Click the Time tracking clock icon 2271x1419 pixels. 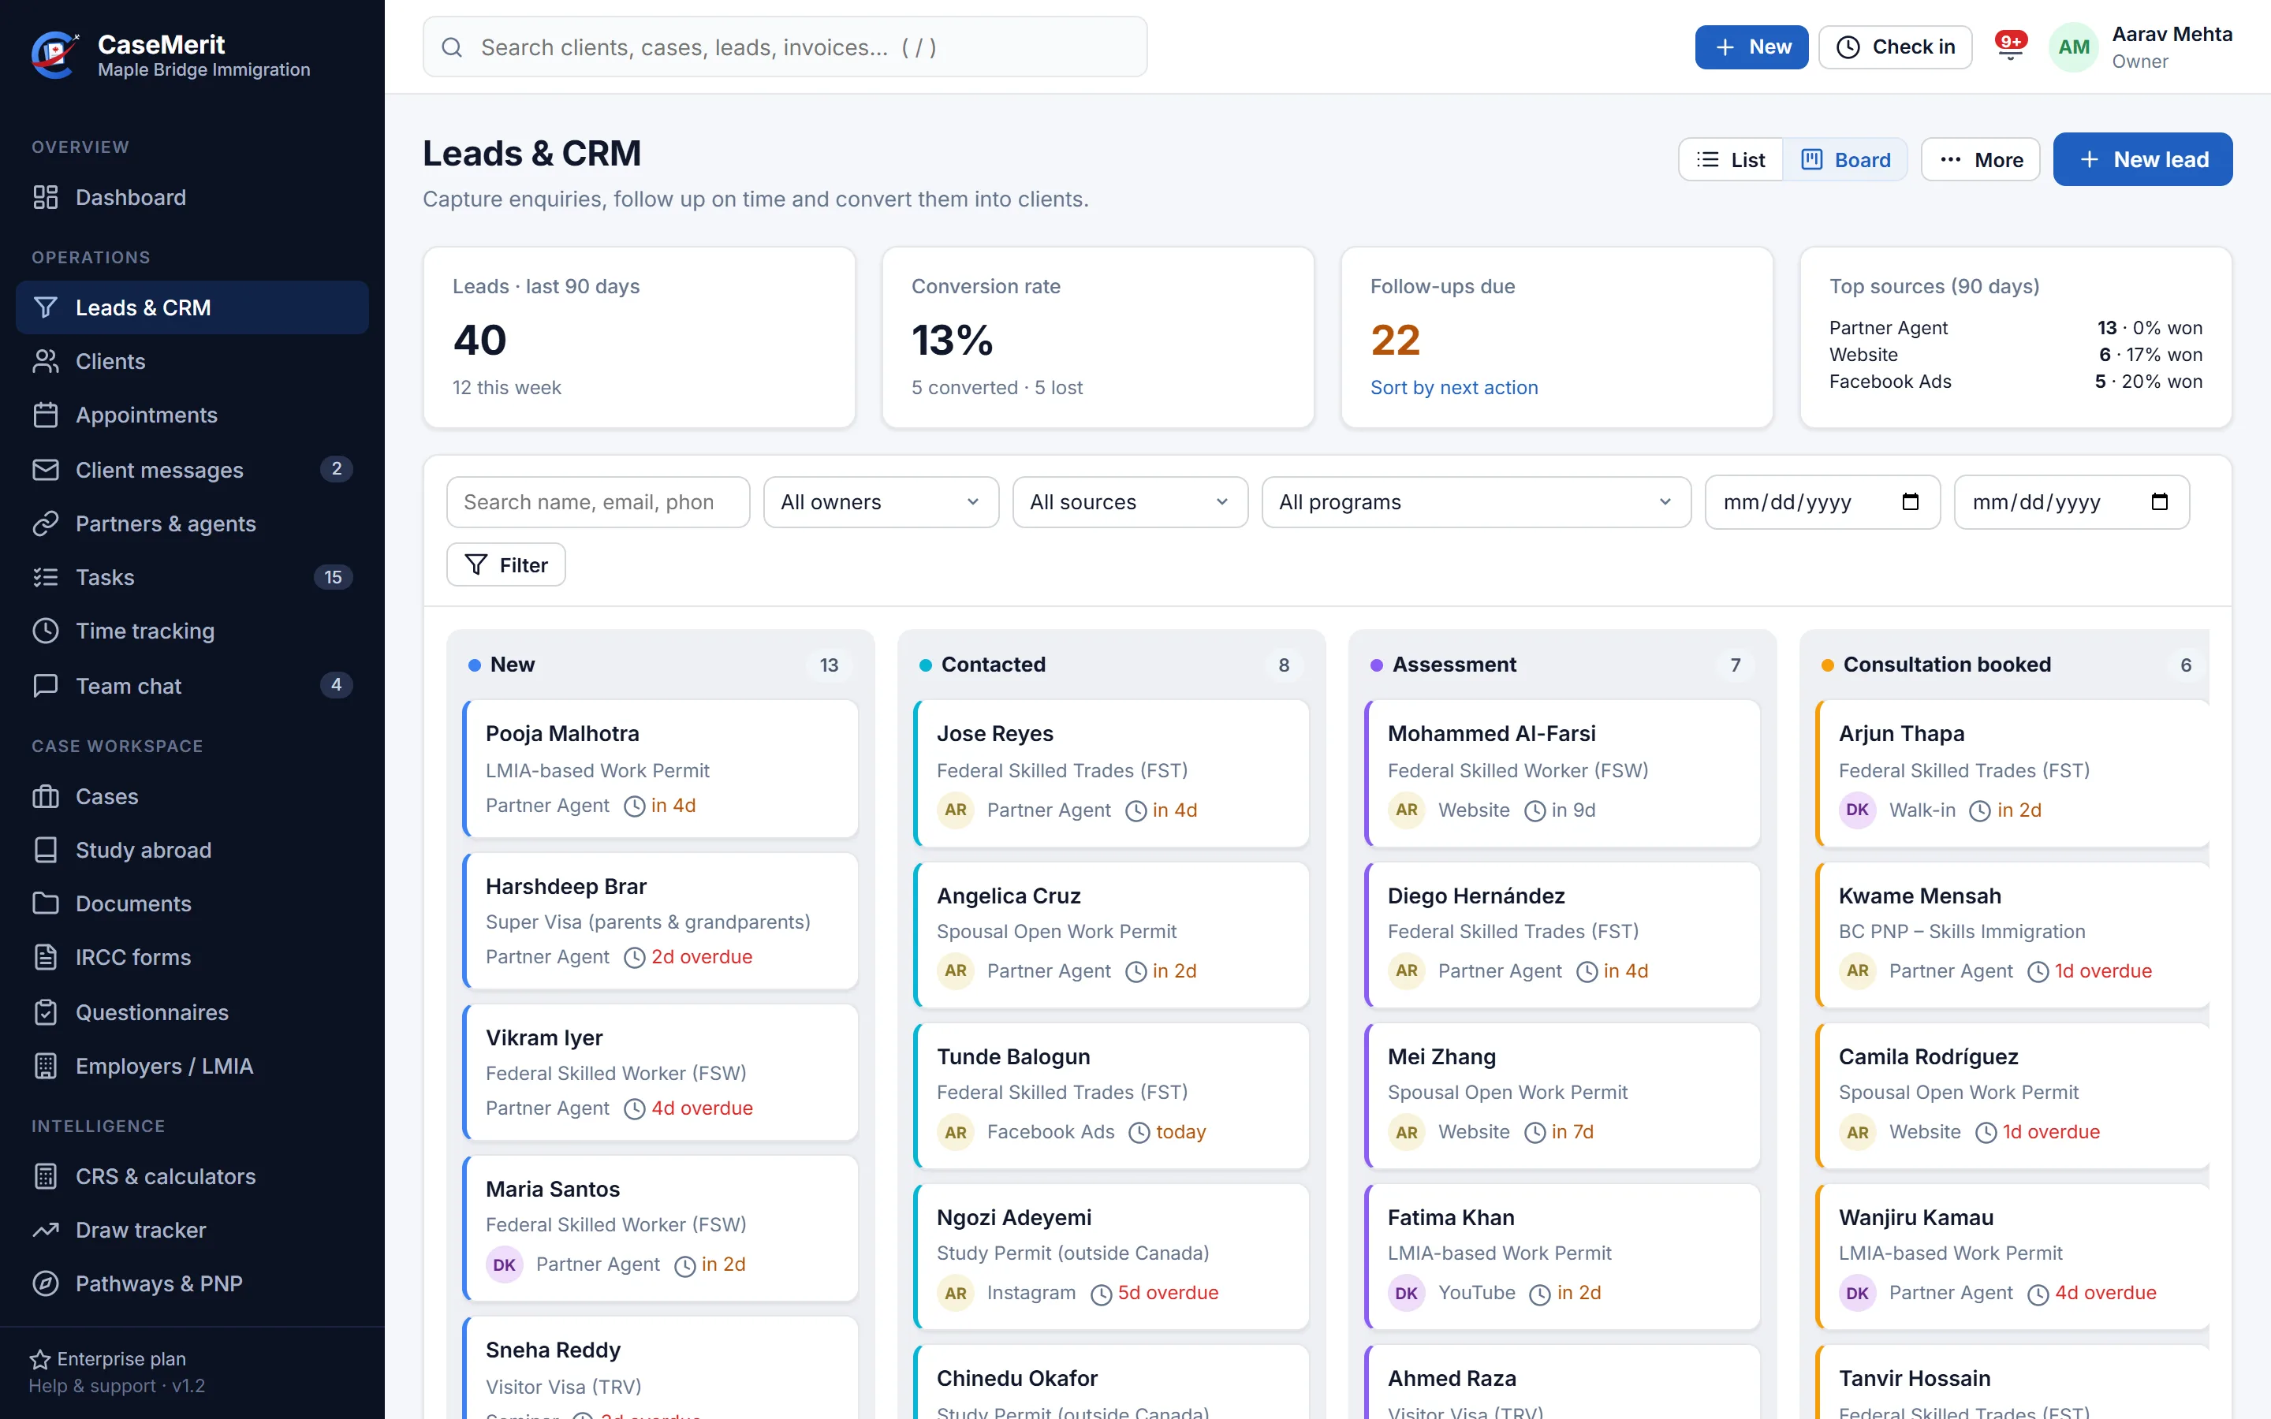[x=45, y=631]
